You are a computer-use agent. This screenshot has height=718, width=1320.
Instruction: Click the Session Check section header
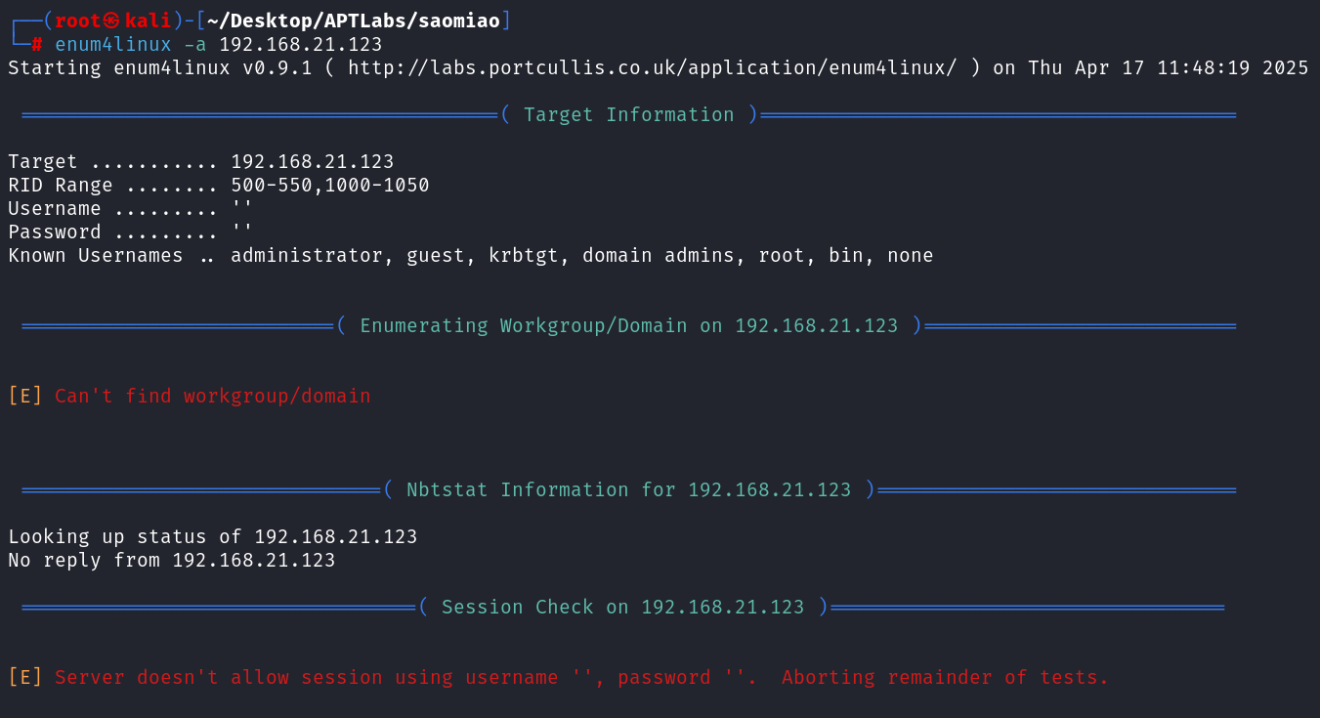(622, 607)
